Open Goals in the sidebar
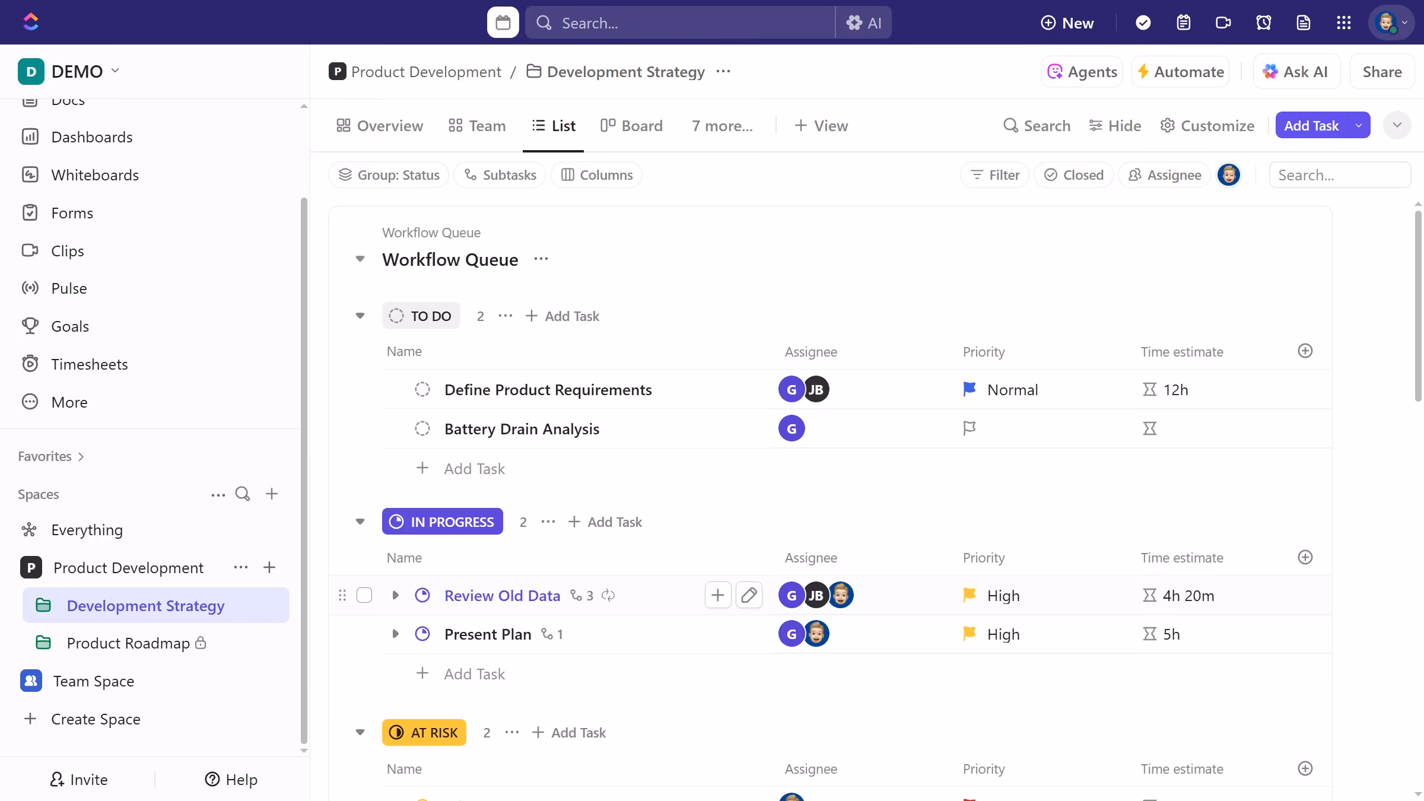 [x=70, y=326]
